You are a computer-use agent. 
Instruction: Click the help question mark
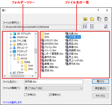pyautogui.click(x=98, y=10)
